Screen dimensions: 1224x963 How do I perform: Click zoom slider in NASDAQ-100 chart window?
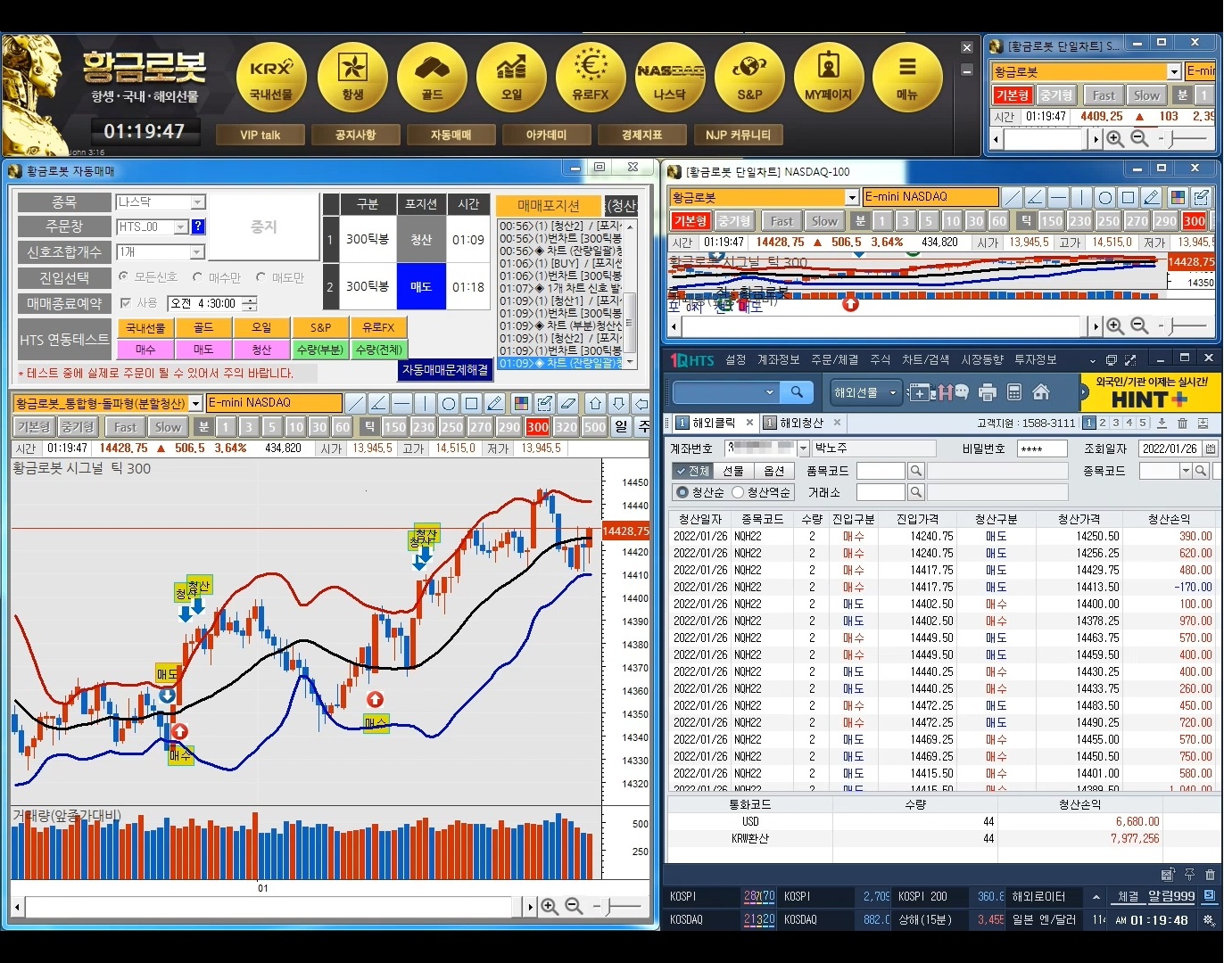[1183, 326]
